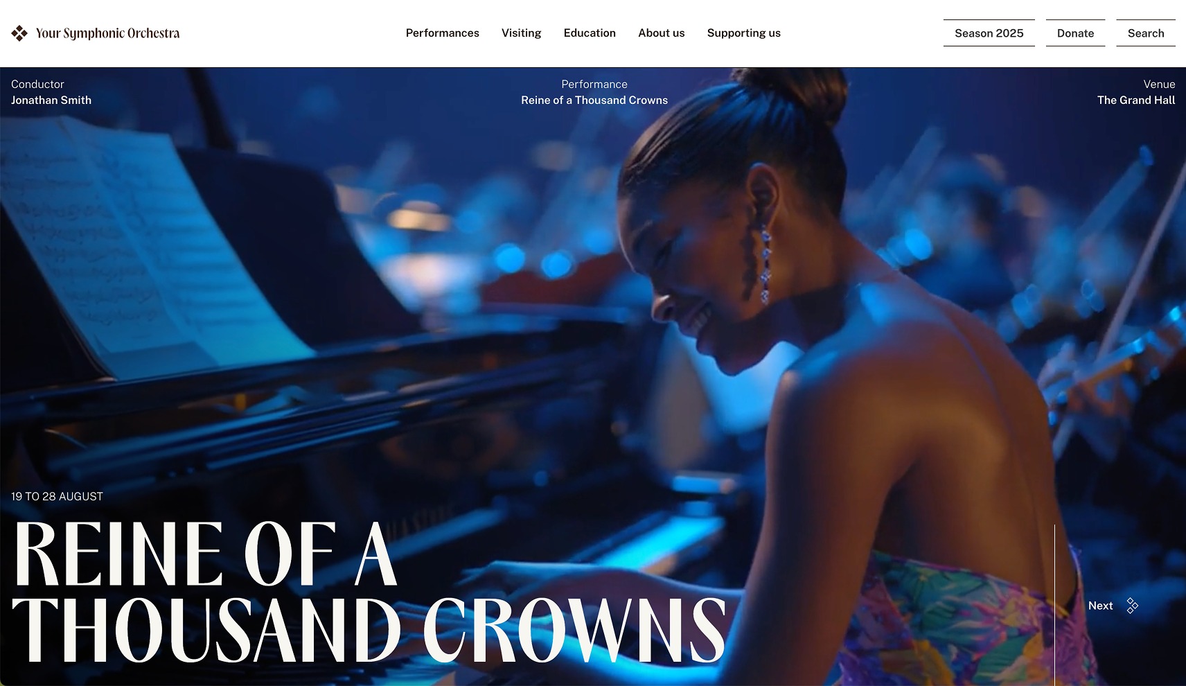Open the Performances menu
The height and width of the screenshot is (686, 1186).
tap(442, 33)
